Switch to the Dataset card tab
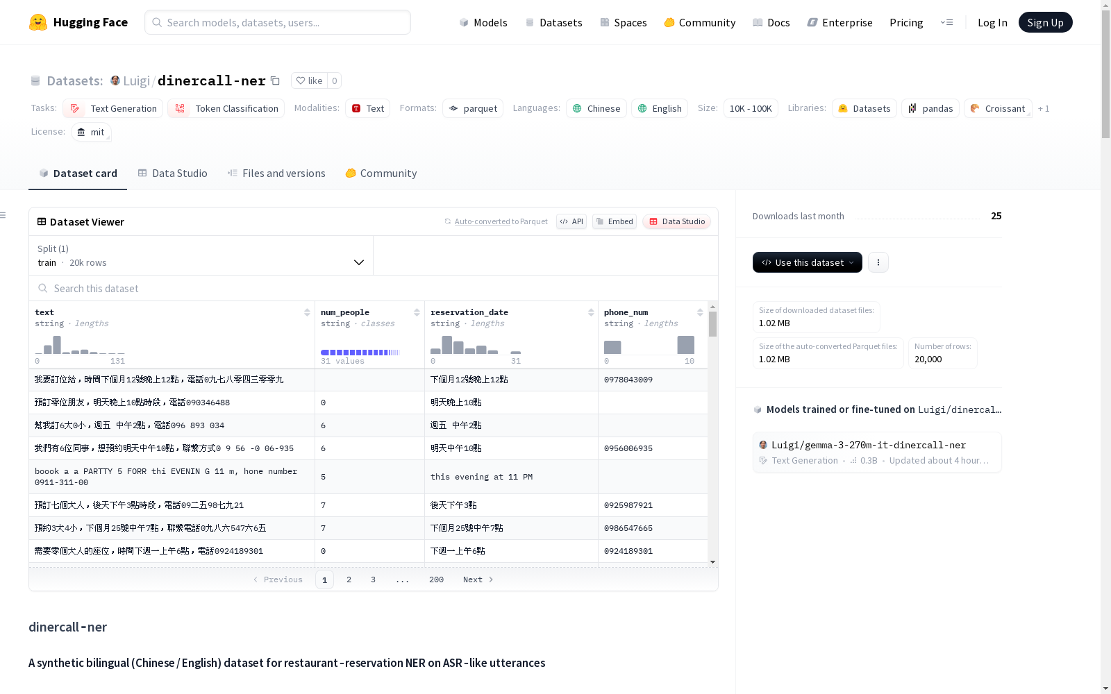The width and height of the screenshot is (1111, 694). (x=78, y=173)
